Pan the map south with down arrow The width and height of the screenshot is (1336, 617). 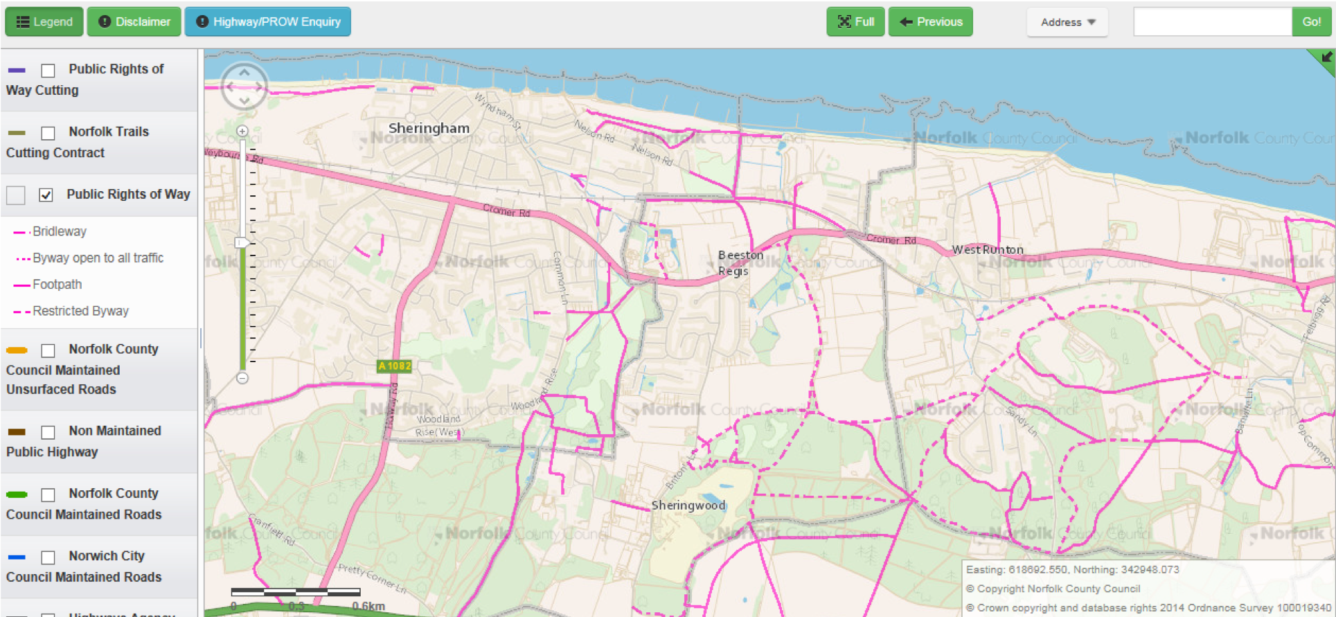click(244, 101)
